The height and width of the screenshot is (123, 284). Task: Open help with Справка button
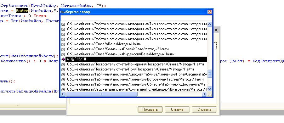pos(204,109)
